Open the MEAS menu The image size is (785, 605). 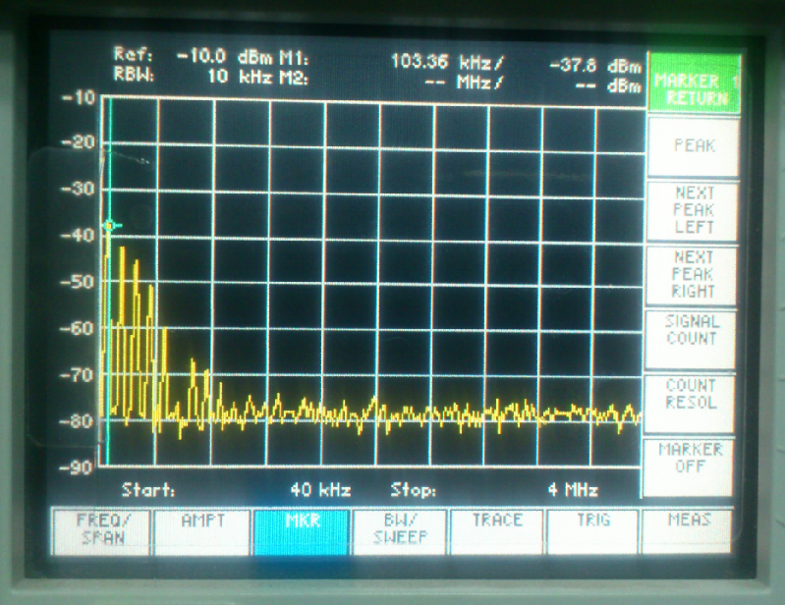tap(688, 530)
